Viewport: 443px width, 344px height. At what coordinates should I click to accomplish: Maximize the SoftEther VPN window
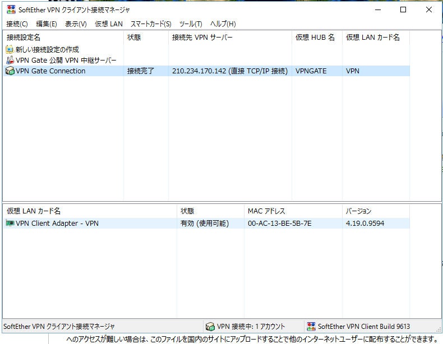coord(403,10)
